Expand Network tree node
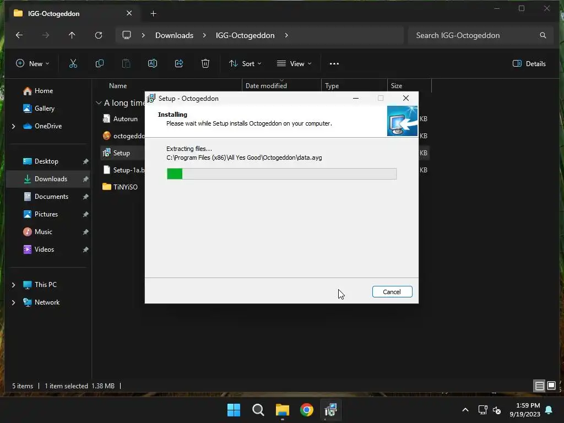Screen dimensions: 564x423 pos(14,302)
